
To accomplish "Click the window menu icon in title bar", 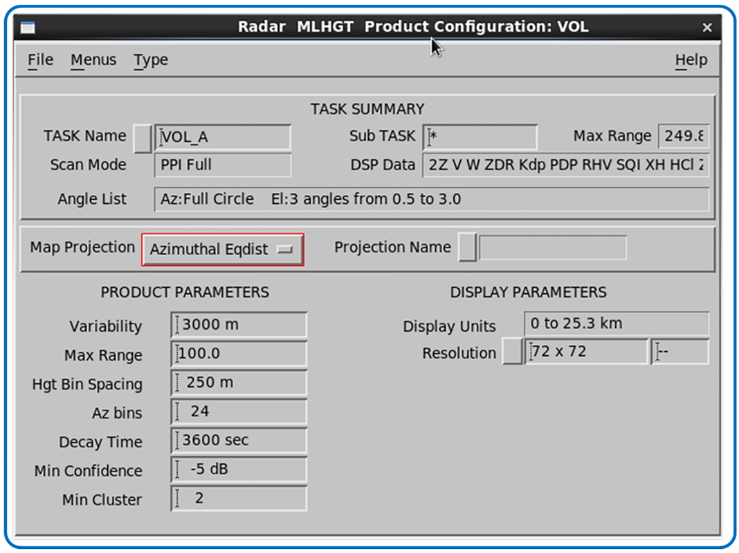I will pos(28,27).
